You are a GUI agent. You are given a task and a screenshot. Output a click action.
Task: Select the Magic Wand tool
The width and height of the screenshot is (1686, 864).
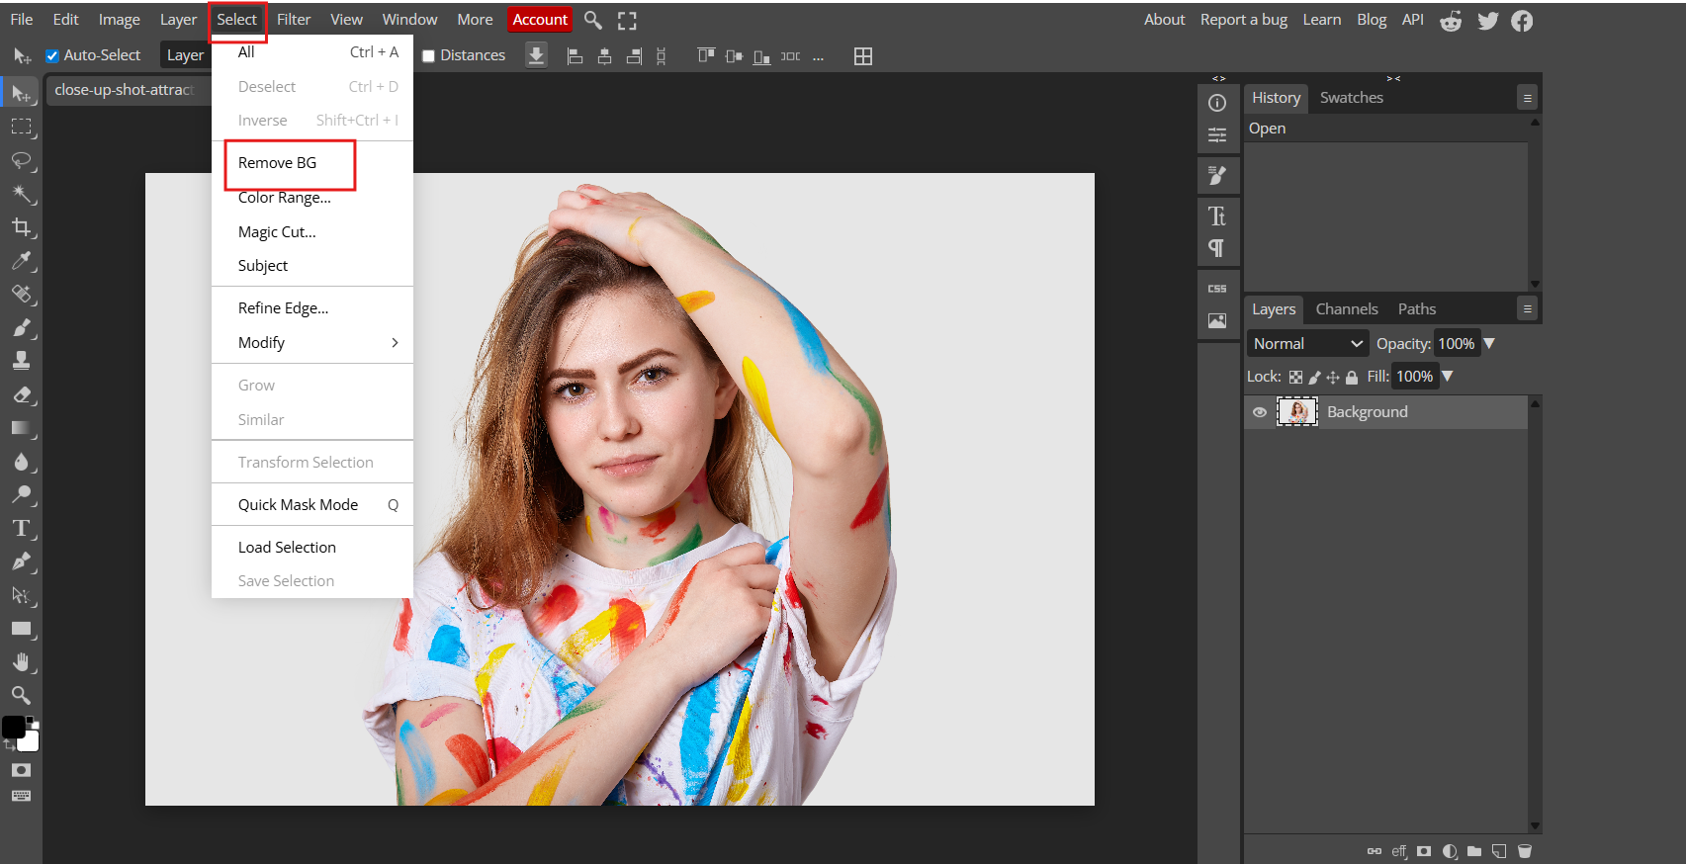tap(21, 194)
